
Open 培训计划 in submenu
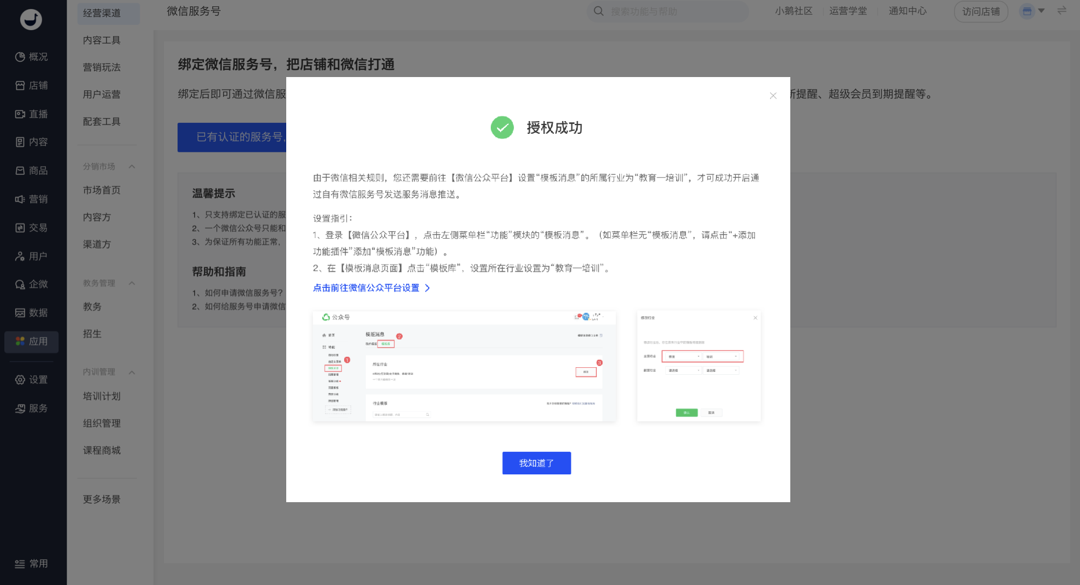tap(102, 396)
